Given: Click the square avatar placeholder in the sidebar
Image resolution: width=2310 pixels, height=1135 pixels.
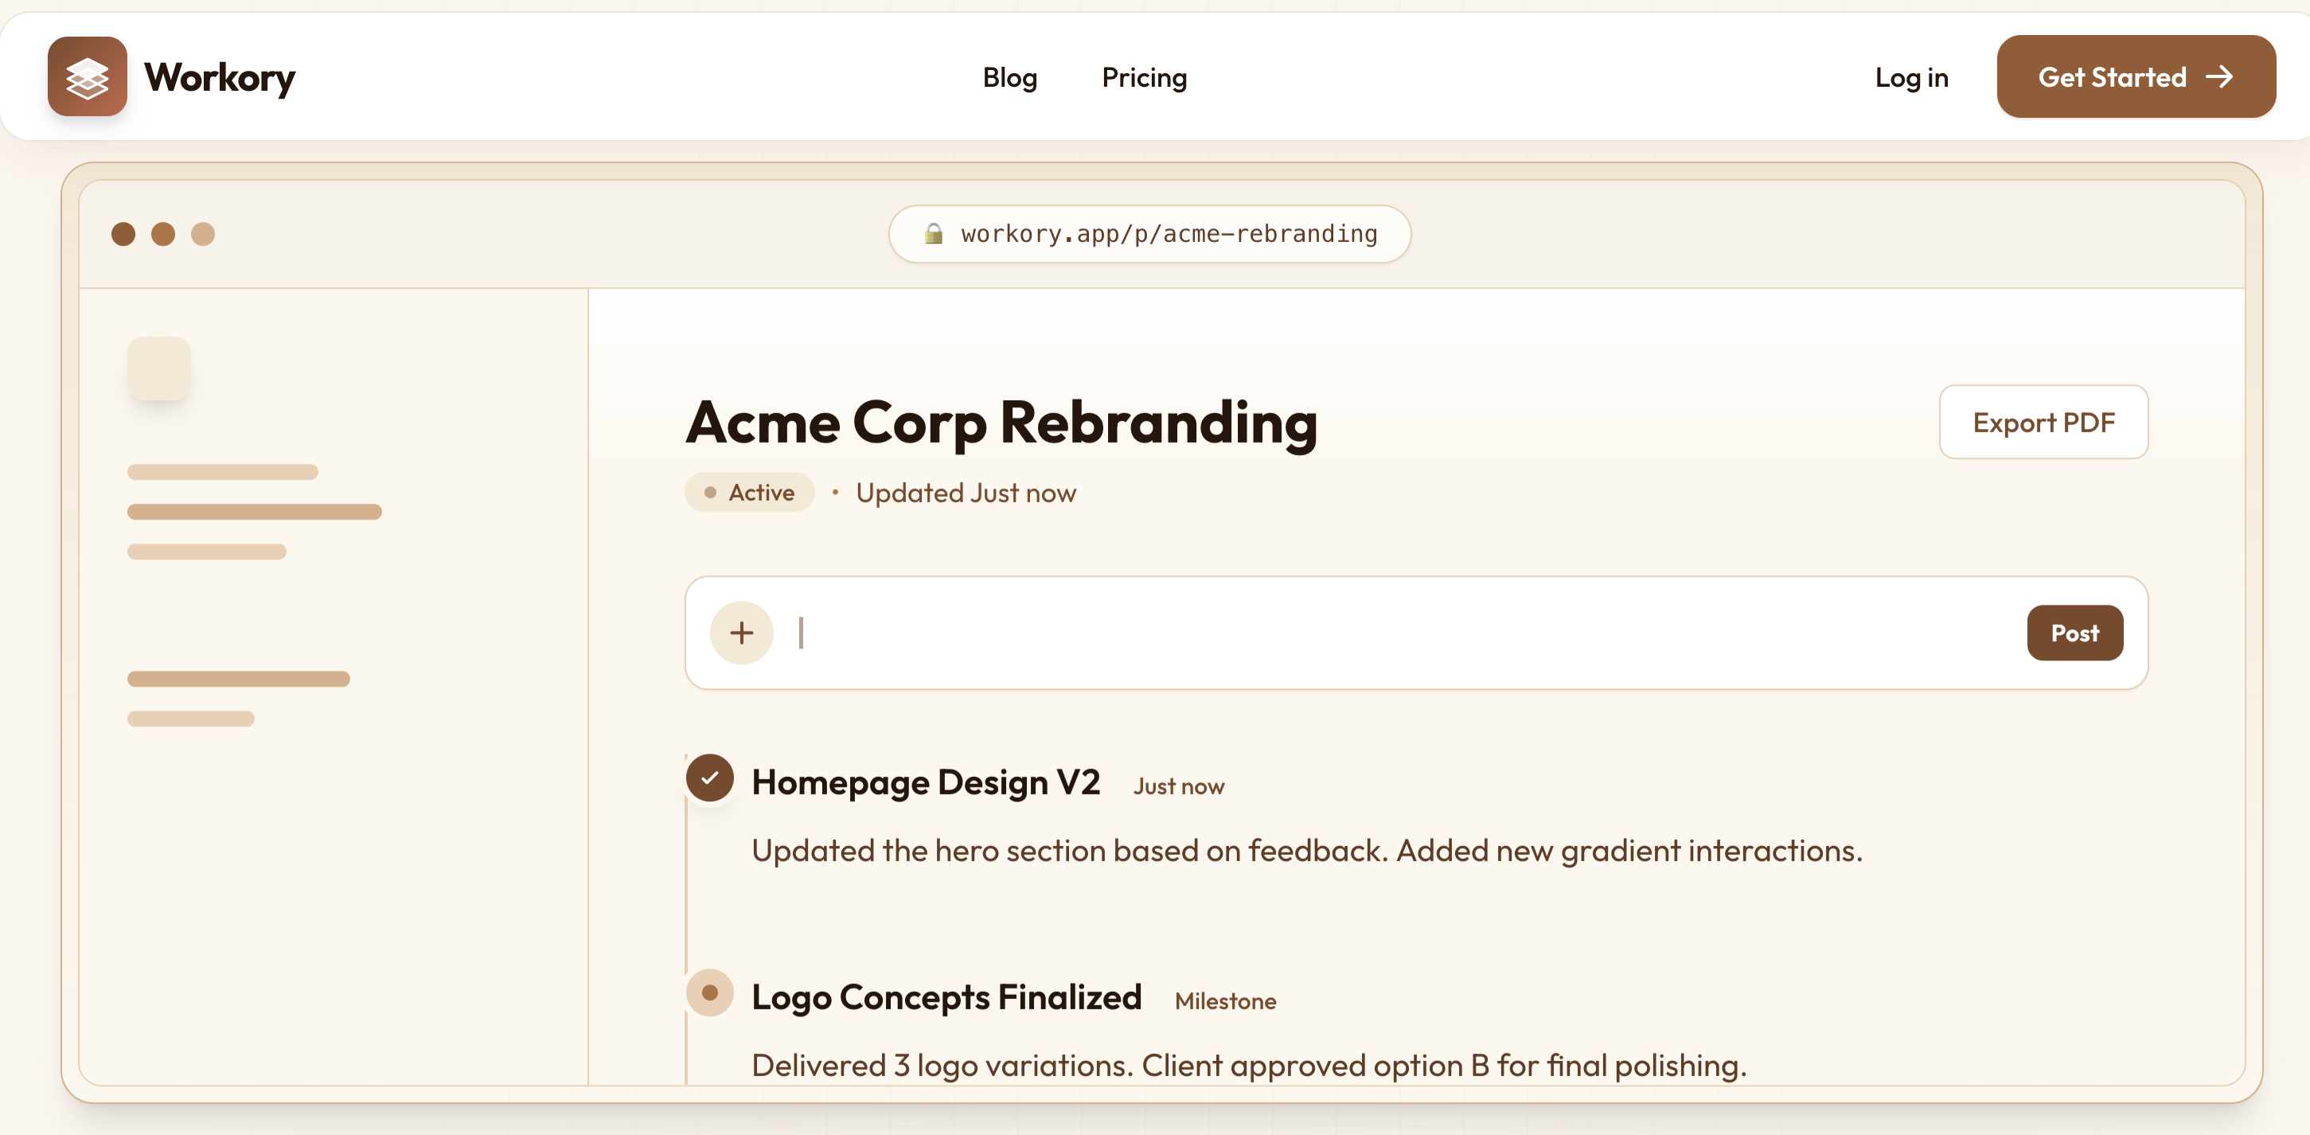Looking at the screenshot, I should click(x=158, y=369).
